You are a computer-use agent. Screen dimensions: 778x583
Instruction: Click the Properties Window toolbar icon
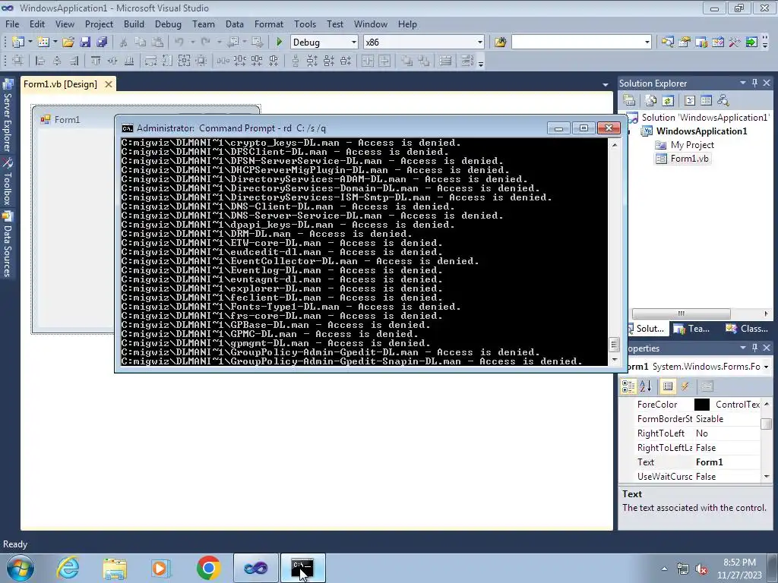[x=685, y=43]
